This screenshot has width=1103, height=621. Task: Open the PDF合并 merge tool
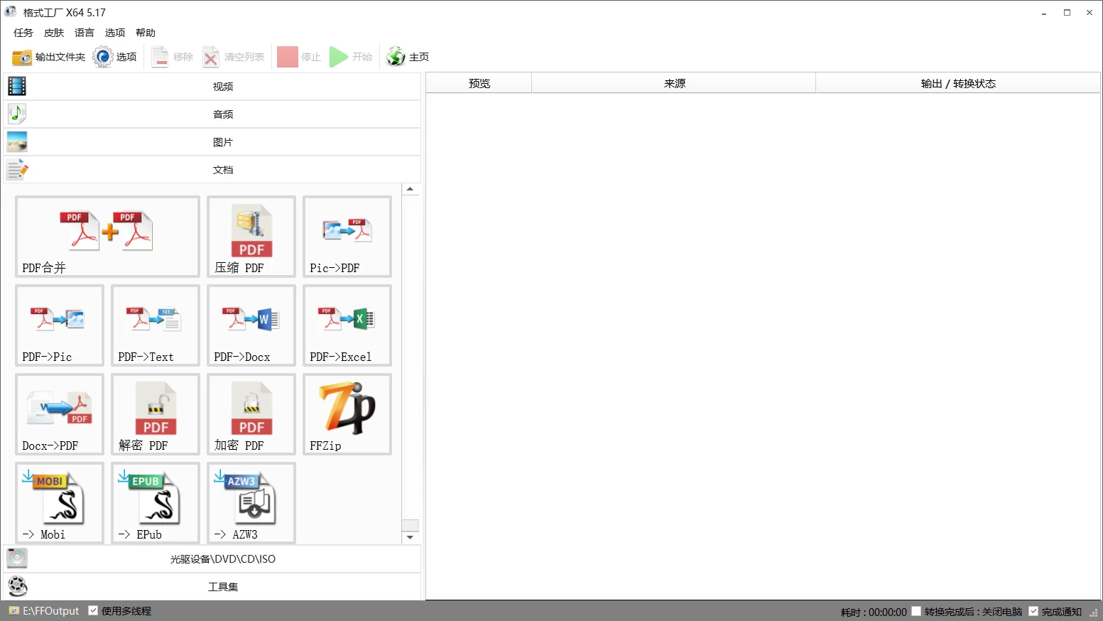click(x=107, y=237)
